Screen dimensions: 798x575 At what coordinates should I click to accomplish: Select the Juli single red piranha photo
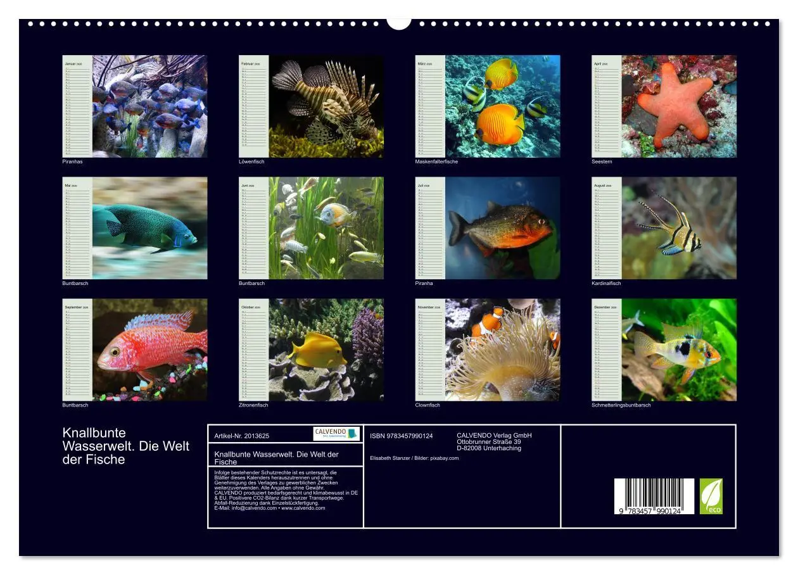point(503,228)
